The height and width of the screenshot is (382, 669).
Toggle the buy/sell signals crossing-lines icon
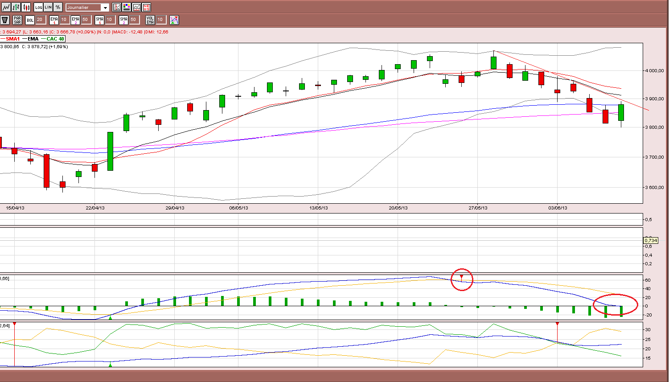[174, 20]
